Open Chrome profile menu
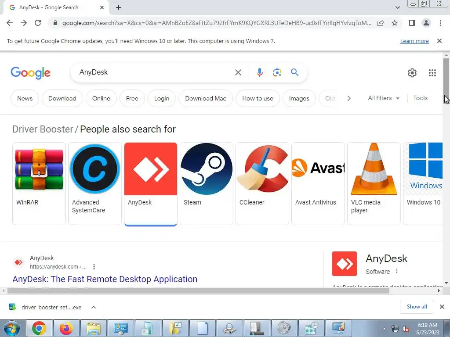This screenshot has height=337, width=450. (x=426, y=23)
